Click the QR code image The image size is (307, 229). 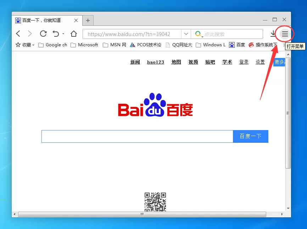point(155,202)
